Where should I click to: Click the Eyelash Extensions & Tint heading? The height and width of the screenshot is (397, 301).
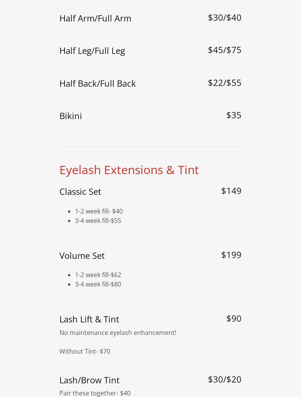129,170
